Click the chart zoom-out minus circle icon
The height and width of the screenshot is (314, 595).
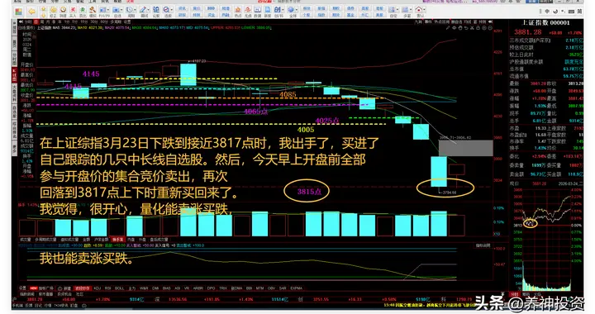pyautogui.click(x=490, y=28)
